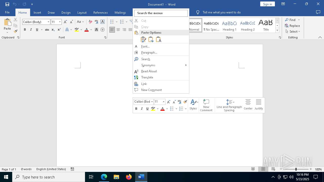The image size is (324, 182).
Task: Toggle Align Right in the ribbon
Action: click(x=124, y=30)
